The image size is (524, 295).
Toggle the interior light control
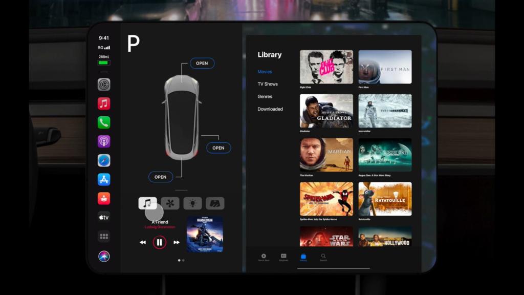point(192,203)
